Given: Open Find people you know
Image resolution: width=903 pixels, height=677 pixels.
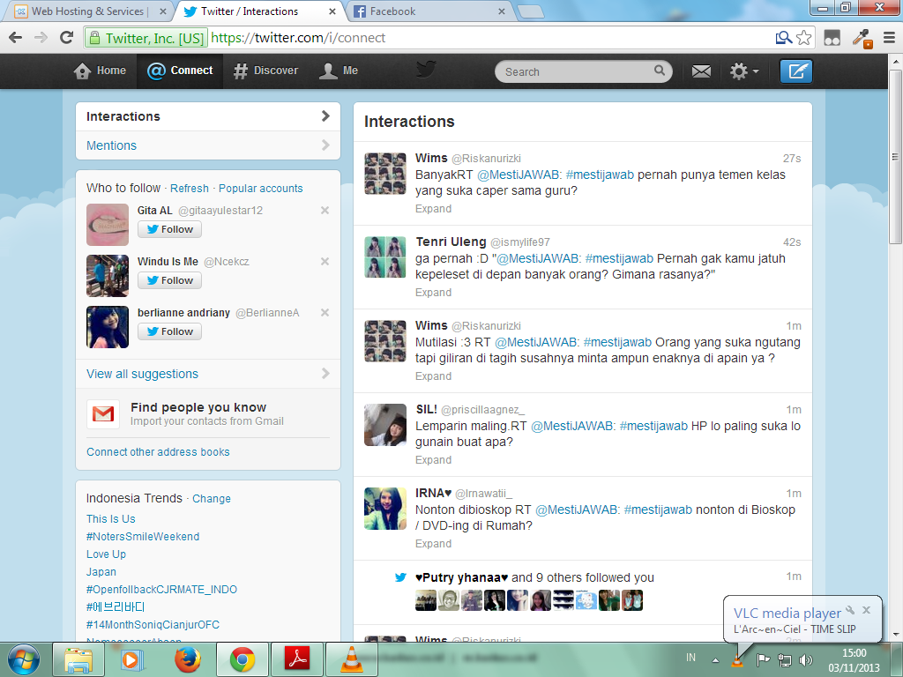Looking at the screenshot, I should 198,407.
